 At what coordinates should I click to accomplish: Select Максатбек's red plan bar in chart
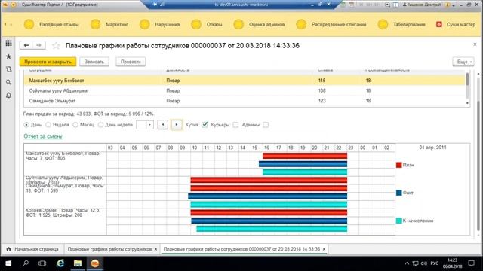coord(305,156)
